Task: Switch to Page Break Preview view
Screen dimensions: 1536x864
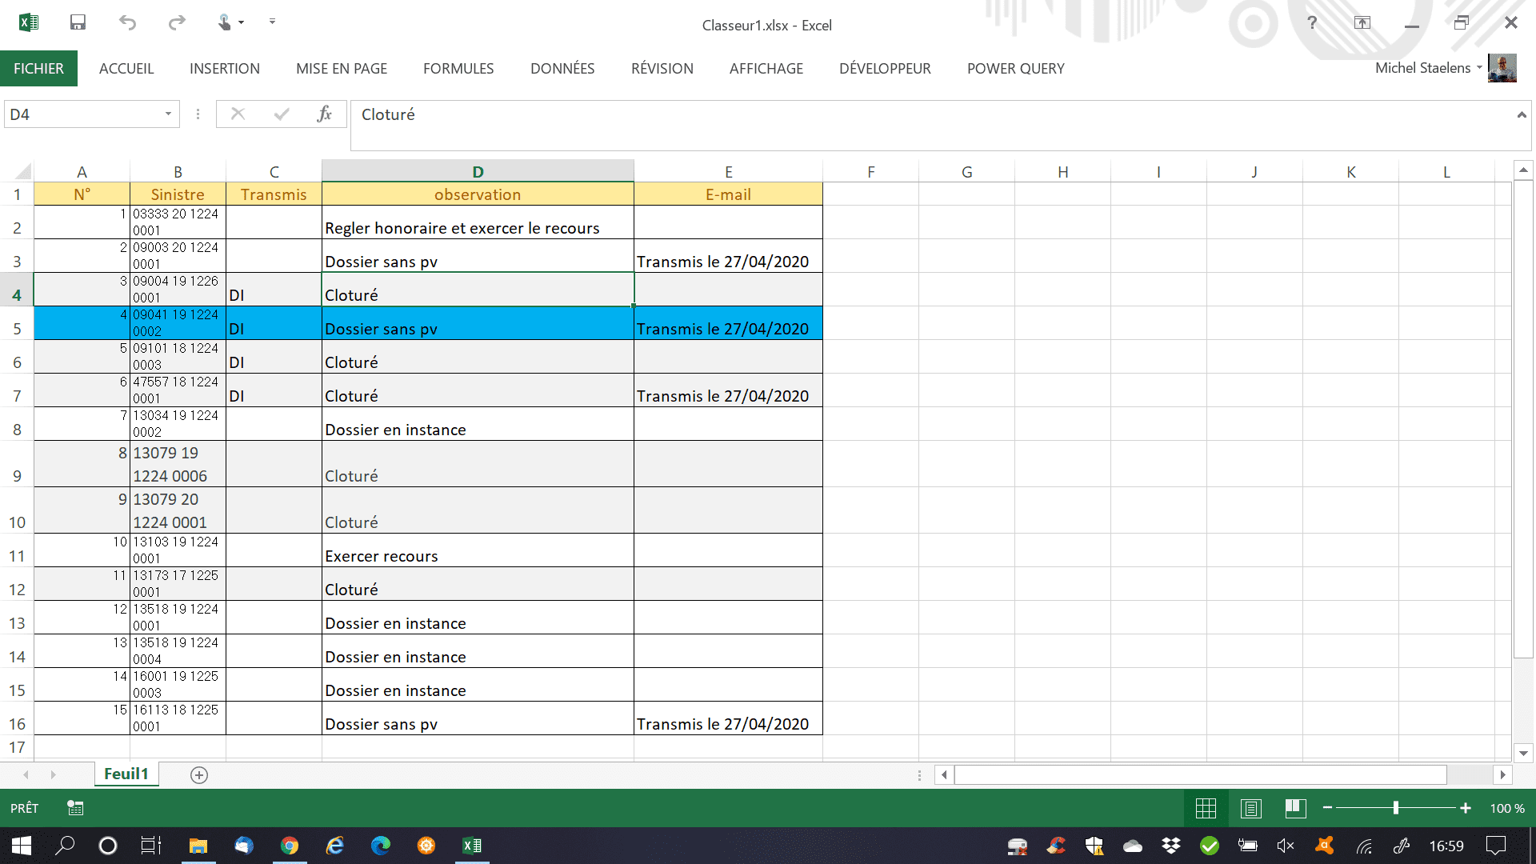Action: coord(1295,808)
